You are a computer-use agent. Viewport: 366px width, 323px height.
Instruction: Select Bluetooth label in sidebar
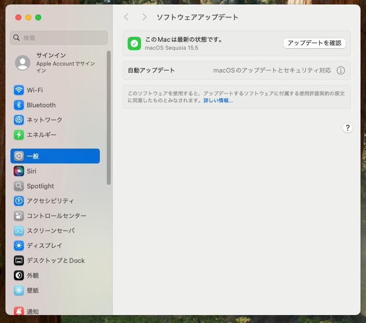pos(41,105)
